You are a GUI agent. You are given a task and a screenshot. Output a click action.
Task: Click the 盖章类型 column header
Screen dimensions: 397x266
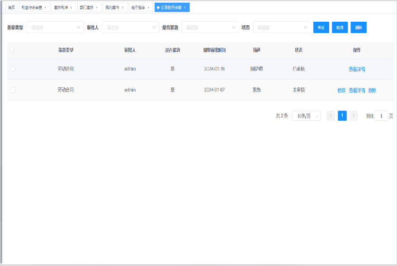[66, 50]
